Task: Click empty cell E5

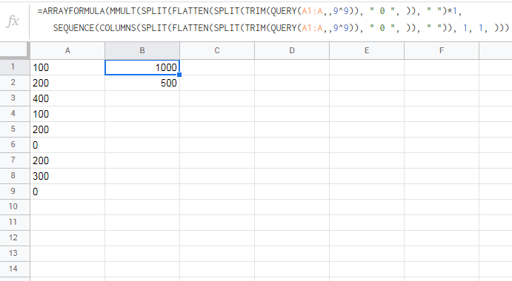Action: 367,129
